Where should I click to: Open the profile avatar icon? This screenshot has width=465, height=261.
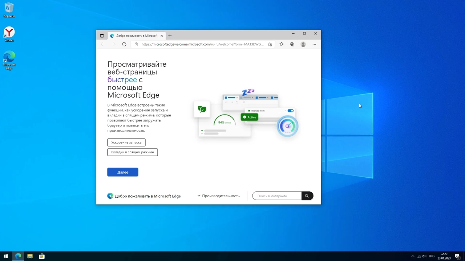pyautogui.click(x=303, y=44)
